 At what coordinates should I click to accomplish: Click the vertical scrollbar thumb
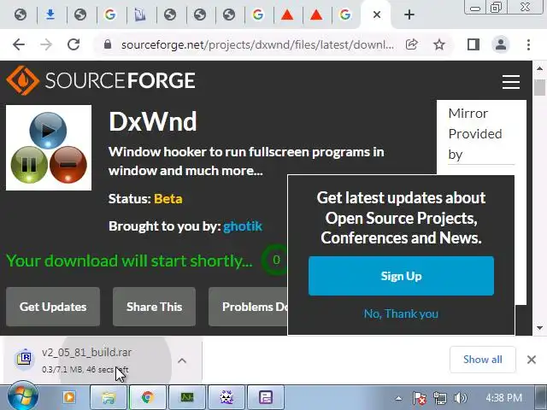coord(539,87)
